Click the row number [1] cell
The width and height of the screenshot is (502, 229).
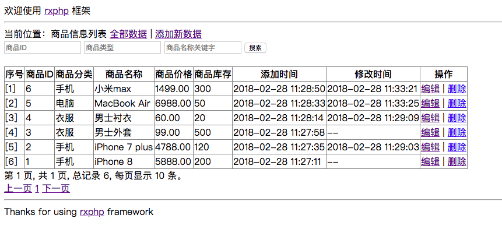[15, 89]
